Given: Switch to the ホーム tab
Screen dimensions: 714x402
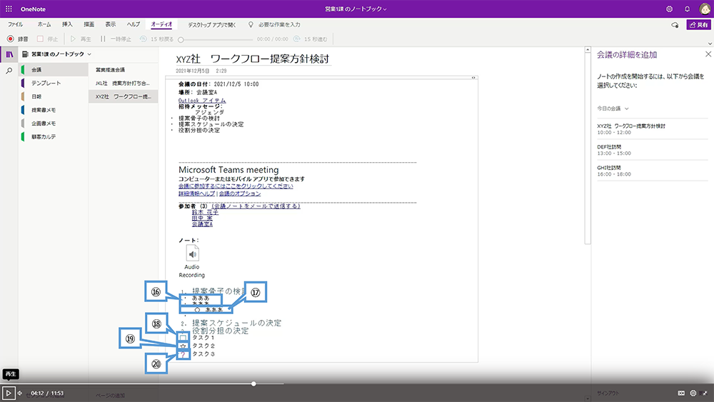Looking at the screenshot, I should point(44,24).
